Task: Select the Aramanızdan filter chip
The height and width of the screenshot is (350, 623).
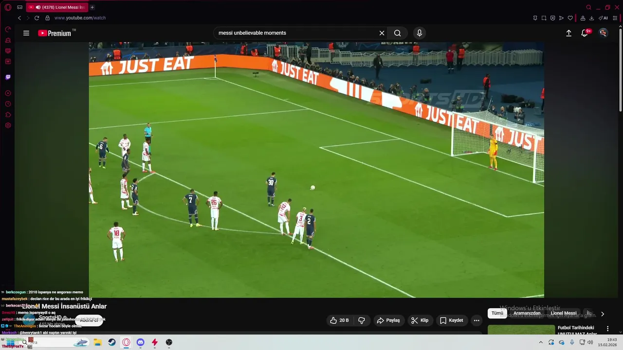Action: pyautogui.click(x=527, y=314)
